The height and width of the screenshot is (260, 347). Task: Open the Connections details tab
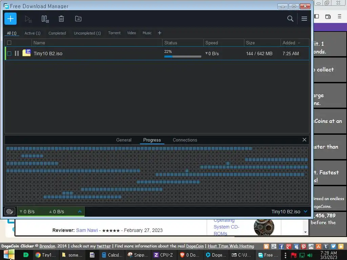point(185,140)
